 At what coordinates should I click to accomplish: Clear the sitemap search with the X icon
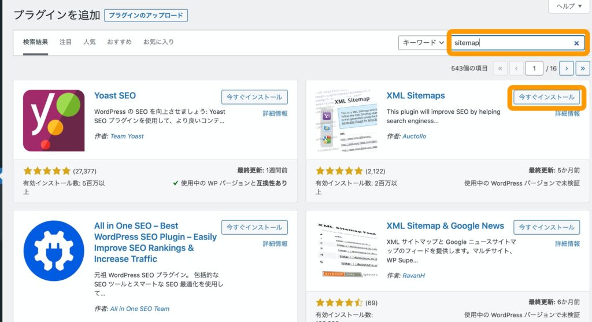576,43
